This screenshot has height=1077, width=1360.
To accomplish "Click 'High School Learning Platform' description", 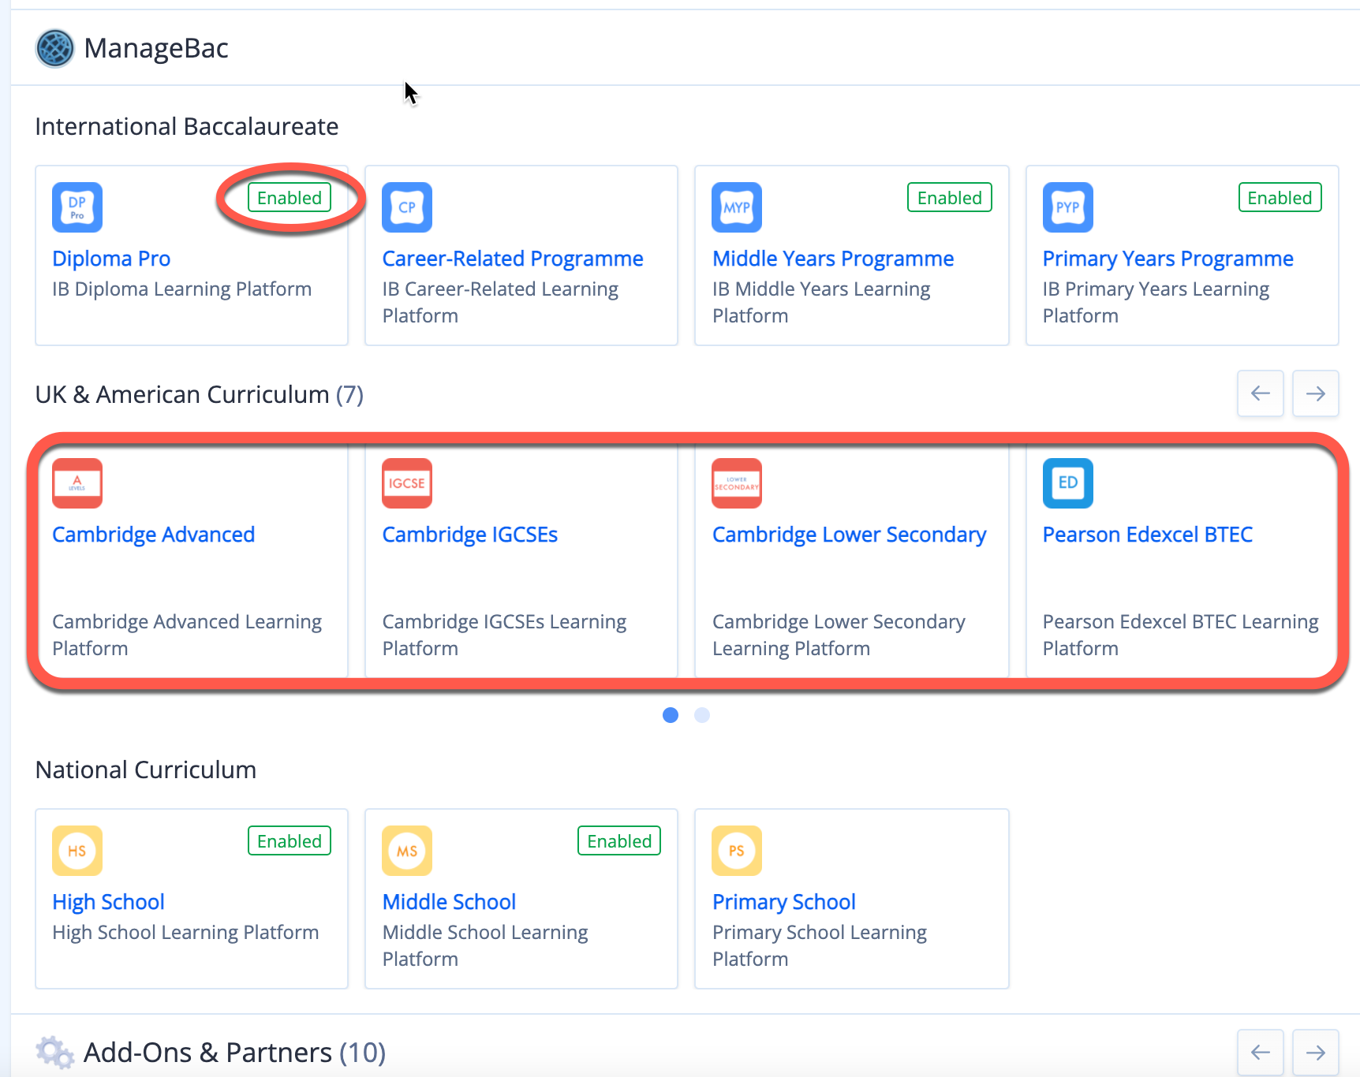I will click(186, 933).
